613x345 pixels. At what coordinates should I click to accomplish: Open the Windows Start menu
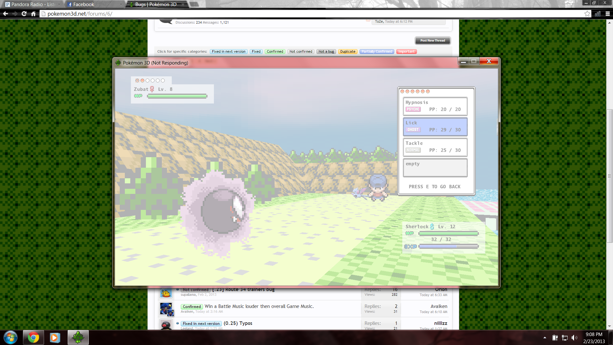10,337
